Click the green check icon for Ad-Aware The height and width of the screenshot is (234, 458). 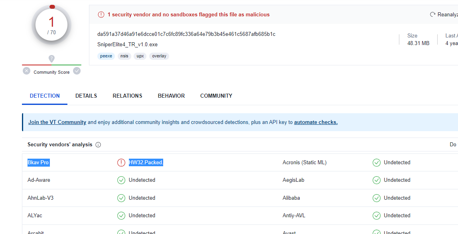(121, 180)
